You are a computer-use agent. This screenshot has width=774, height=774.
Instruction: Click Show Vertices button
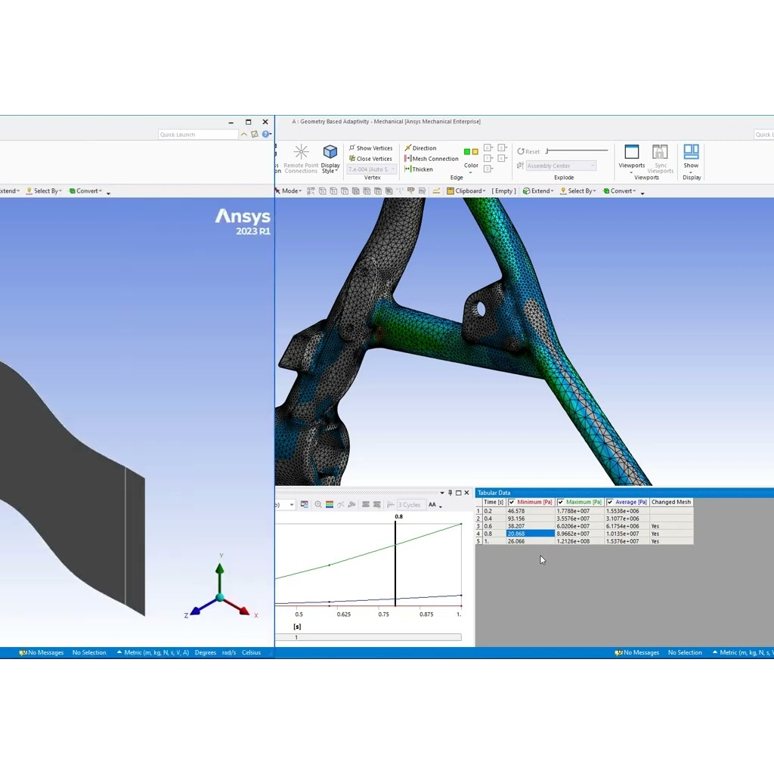click(370, 148)
